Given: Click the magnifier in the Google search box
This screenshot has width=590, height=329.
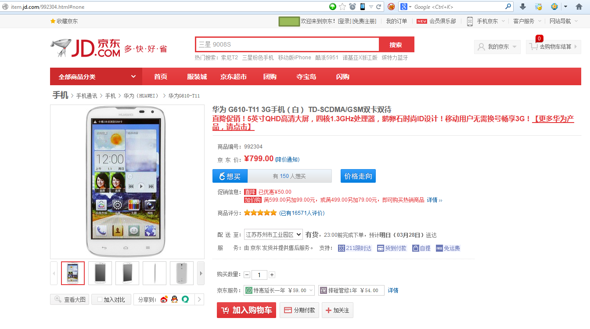Looking at the screenshot, I should tap(508, 7).
